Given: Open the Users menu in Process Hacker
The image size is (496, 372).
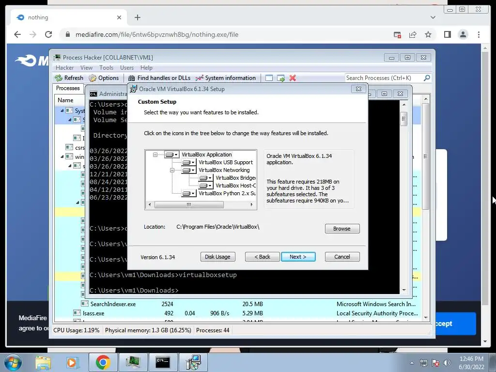Looking at the screenshot, I should (x=127, y=68).
